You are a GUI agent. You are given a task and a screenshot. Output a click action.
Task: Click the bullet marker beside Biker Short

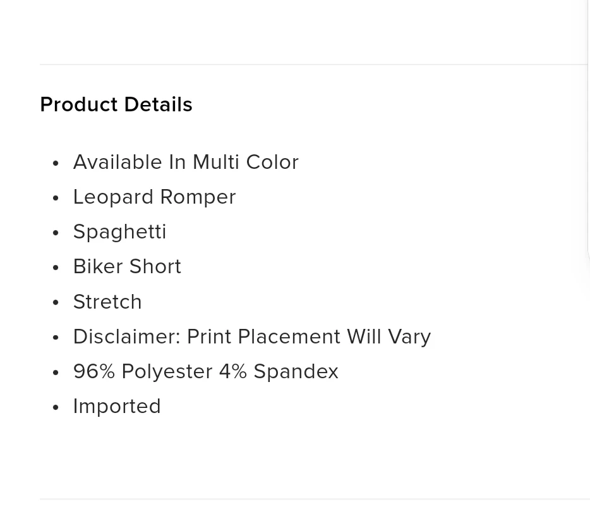point(56,268)
